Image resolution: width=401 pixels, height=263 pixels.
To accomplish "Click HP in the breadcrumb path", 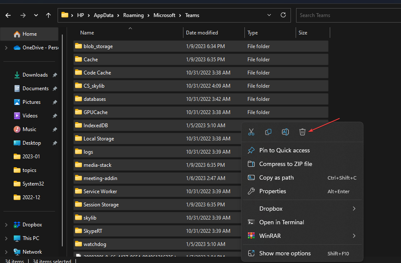I will tap(81, 15).
